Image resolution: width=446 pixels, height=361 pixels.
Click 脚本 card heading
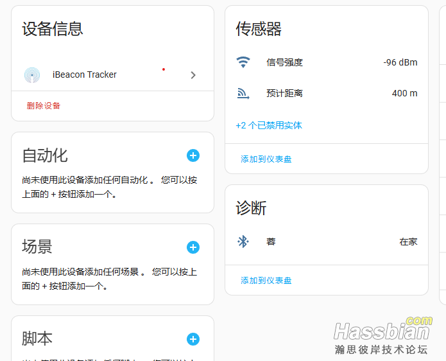37,339
